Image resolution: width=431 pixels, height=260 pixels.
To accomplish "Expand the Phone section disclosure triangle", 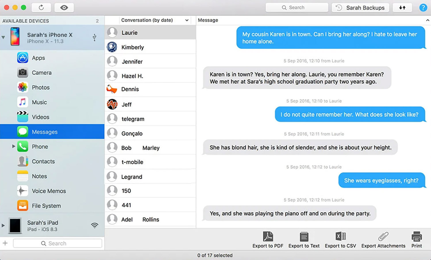I will pos(14,146).
